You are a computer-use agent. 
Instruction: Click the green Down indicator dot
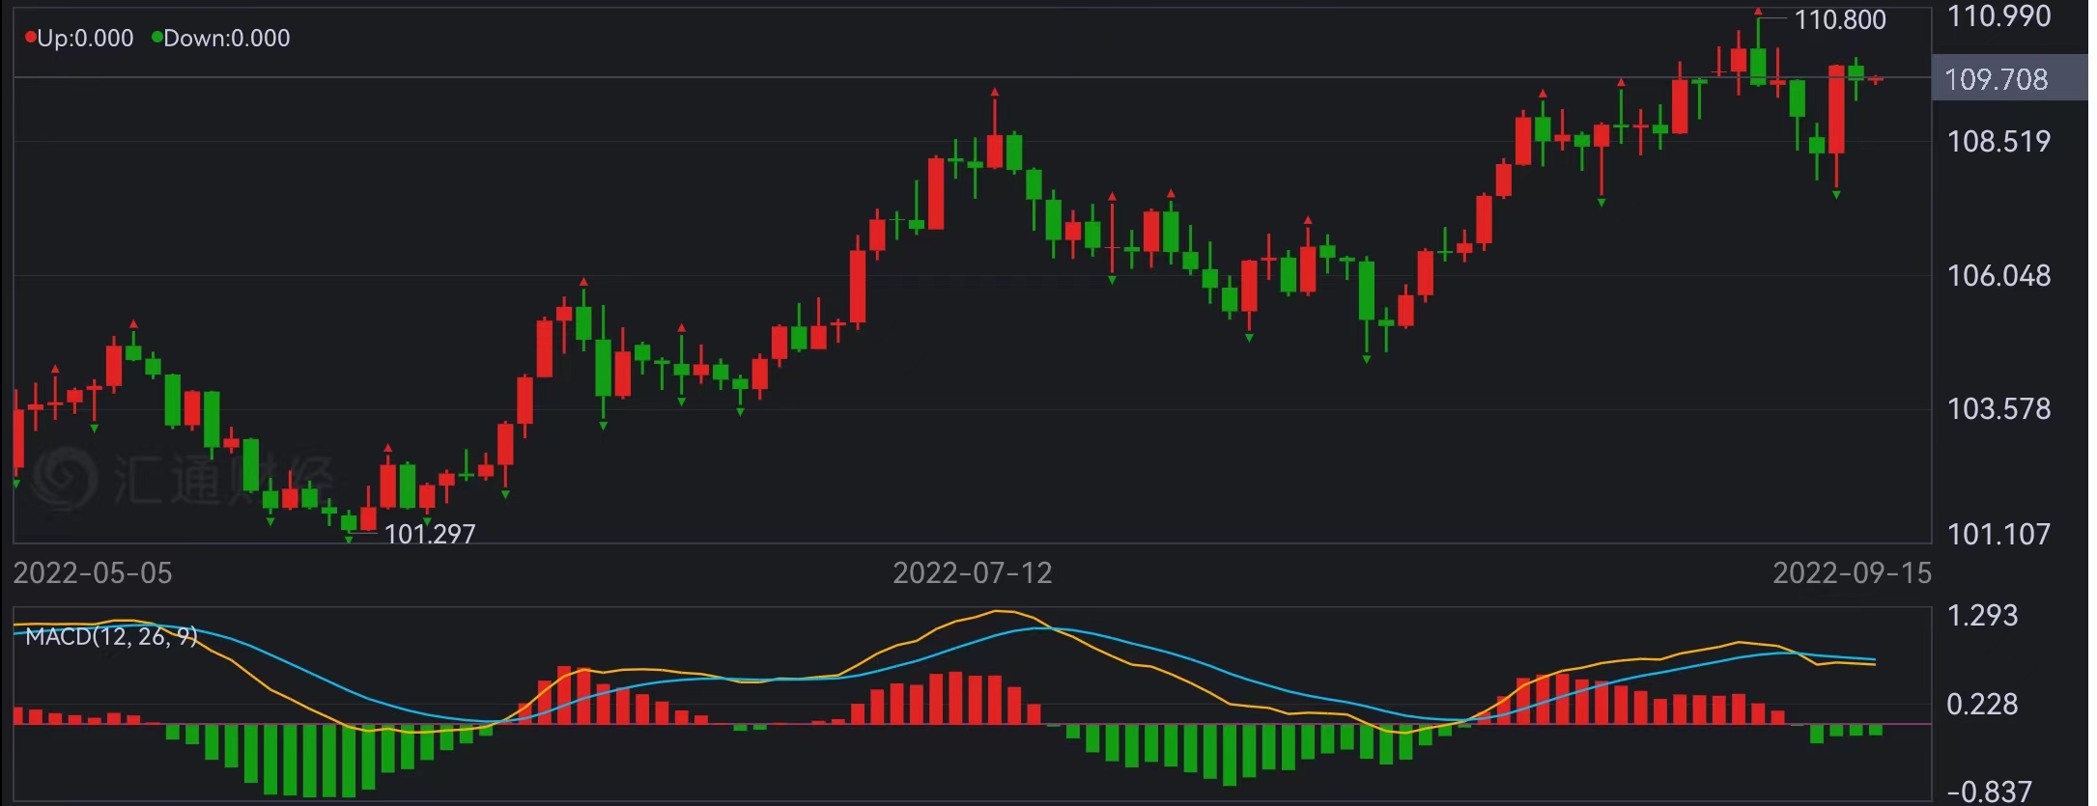pos(156,38)
